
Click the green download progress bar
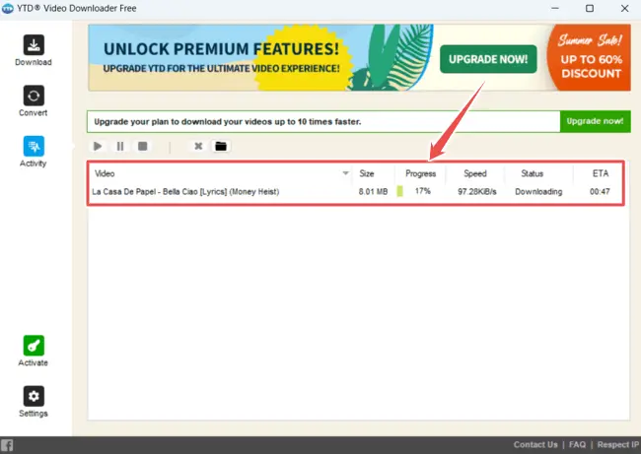(399, 191)
